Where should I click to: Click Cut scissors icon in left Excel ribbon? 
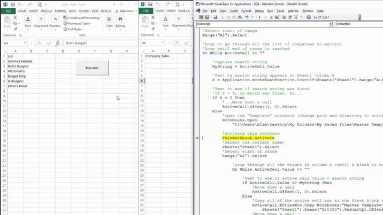click(x=15, y=17)
